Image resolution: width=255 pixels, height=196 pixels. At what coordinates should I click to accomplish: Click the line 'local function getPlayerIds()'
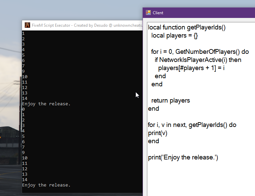click(187, 27)
